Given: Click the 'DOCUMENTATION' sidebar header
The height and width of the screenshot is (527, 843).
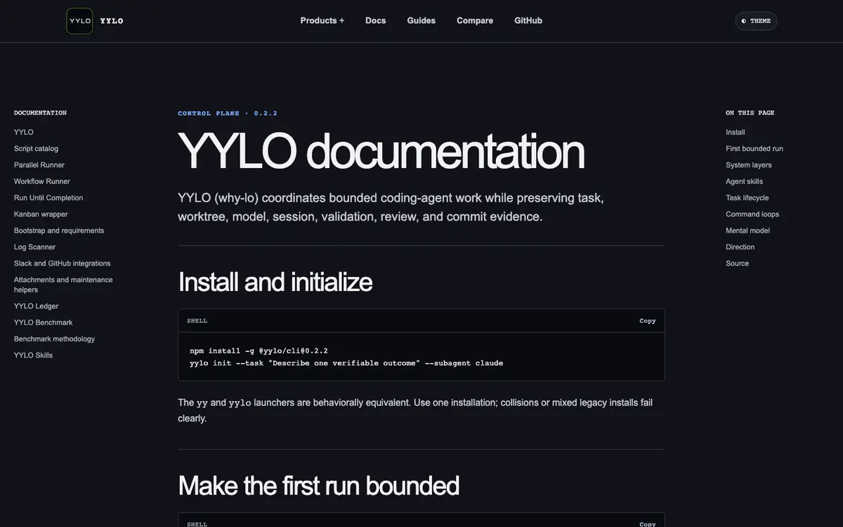Looking at the screenshot, I should click(x=40, y=112).
